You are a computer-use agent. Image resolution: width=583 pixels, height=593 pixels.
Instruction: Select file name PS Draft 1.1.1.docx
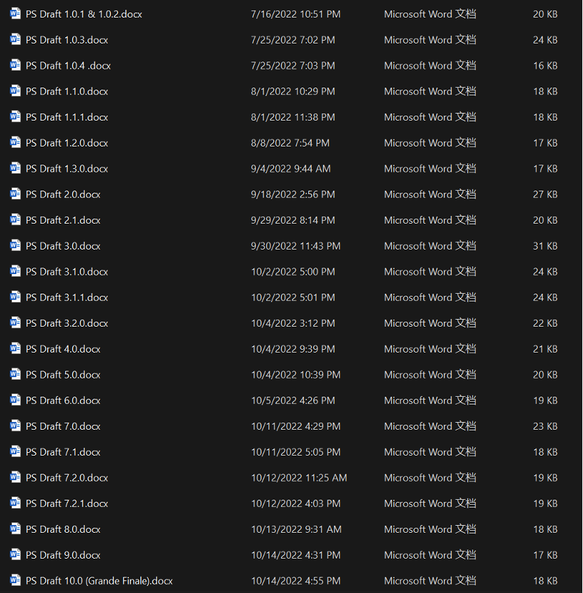pyautogui.click(x=67, y=117)
